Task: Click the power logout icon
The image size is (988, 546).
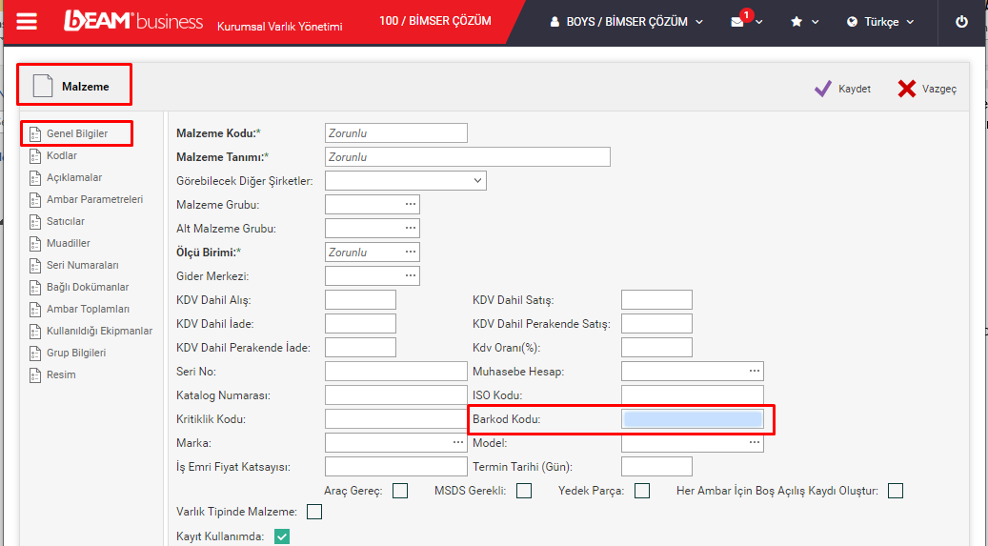Action: (x=961, y=22)
